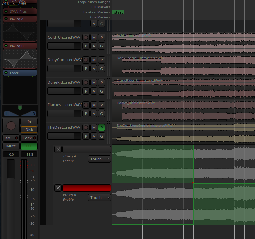The width and height of the screenshot is (255, 239).
Task: Disable PFL on the mixer strip
Action: click(x=29, y=146)
